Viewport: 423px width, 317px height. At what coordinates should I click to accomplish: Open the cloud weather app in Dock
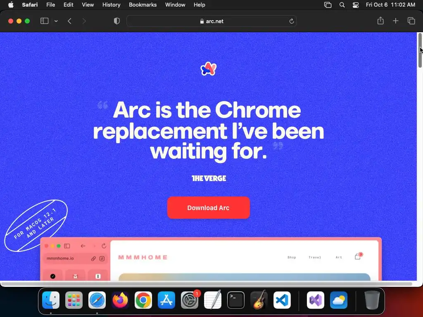click(x=339, y=300)
